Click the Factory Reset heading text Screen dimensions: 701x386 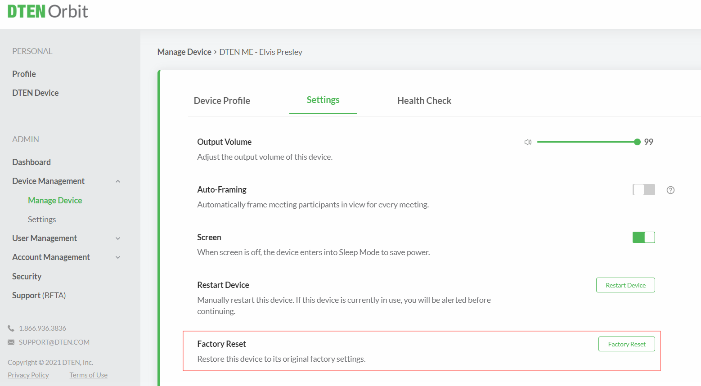tap(221, 344)
